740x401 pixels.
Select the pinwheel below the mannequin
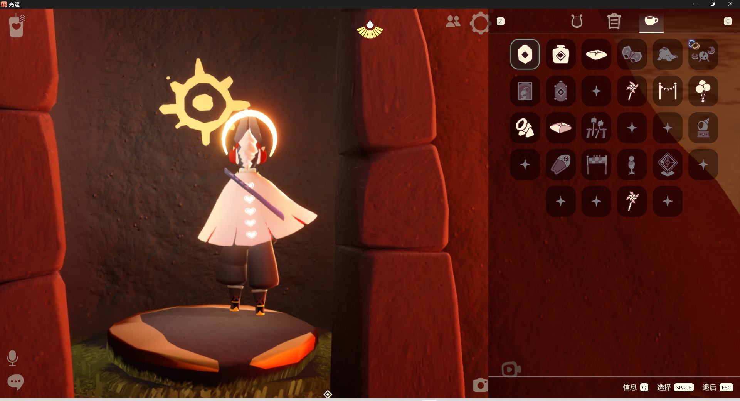pos(632,201)
